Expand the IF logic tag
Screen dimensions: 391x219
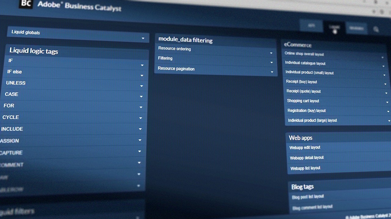click(142, 65)
